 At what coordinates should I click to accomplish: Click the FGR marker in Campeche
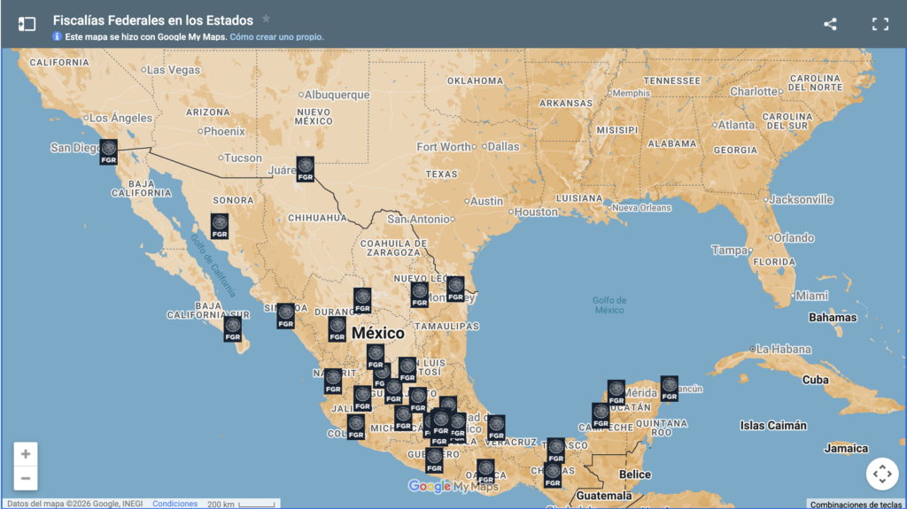[x=601, y=414]
